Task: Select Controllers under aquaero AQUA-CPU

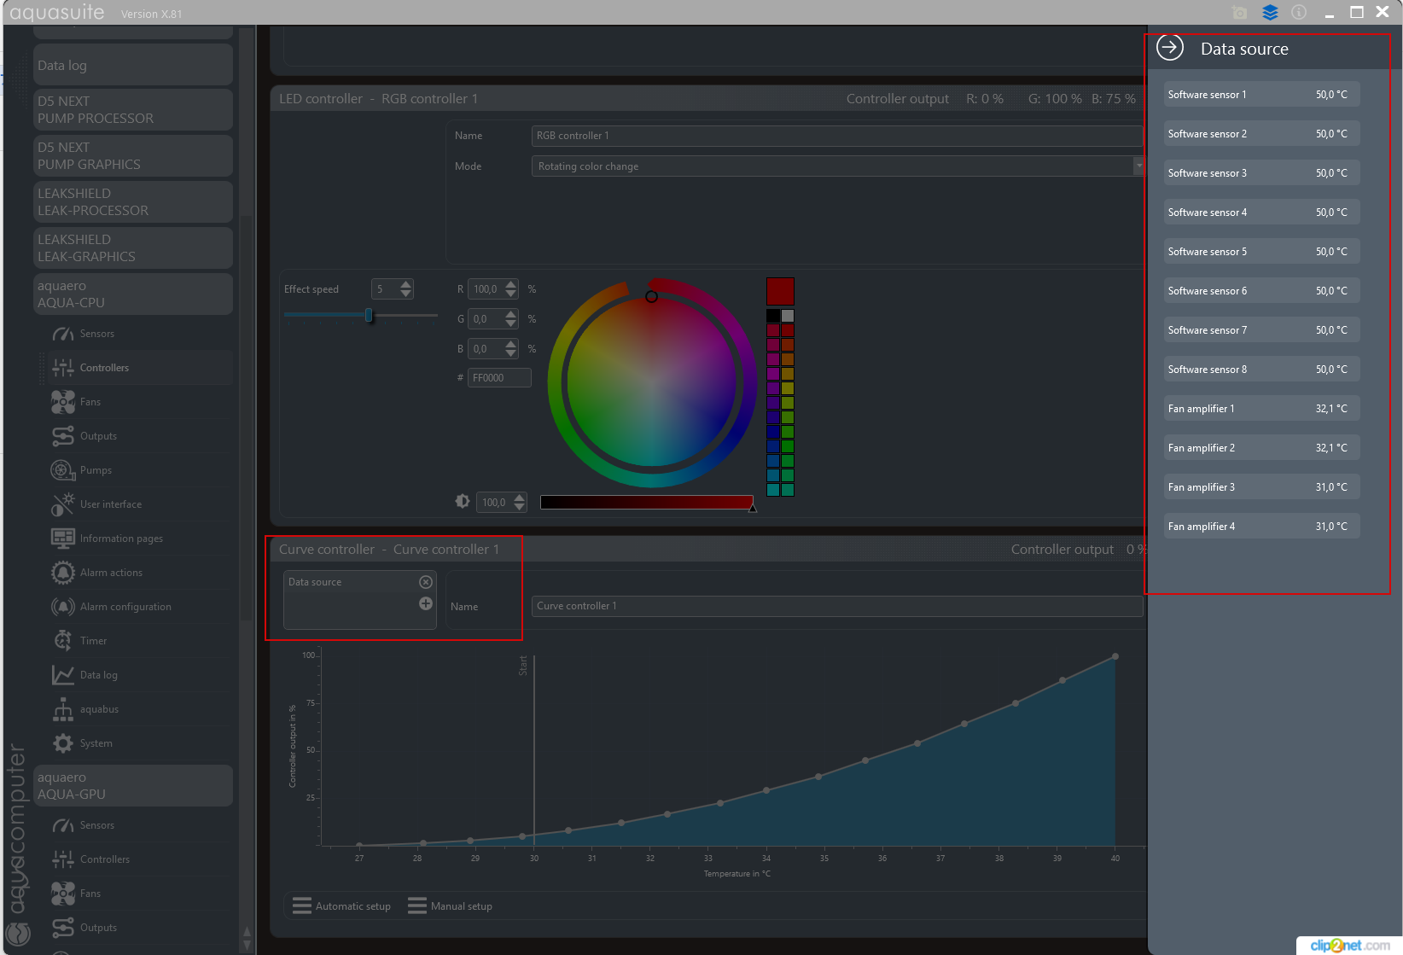Action: (x=104, y=368)
